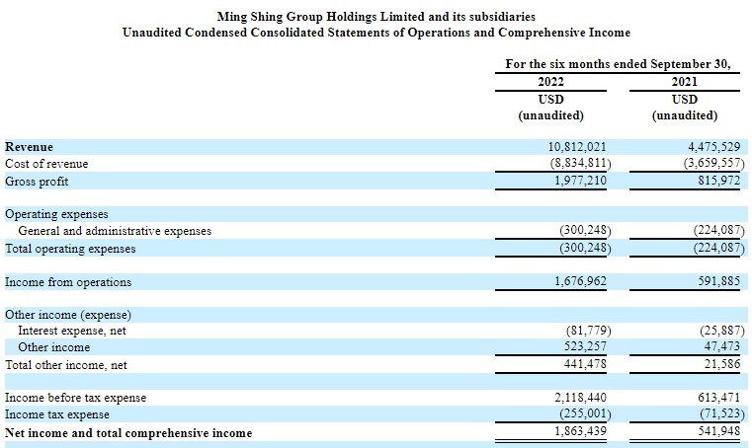Click the Operating expenses section label
The image size is (752, 448).
click(56, 214)
